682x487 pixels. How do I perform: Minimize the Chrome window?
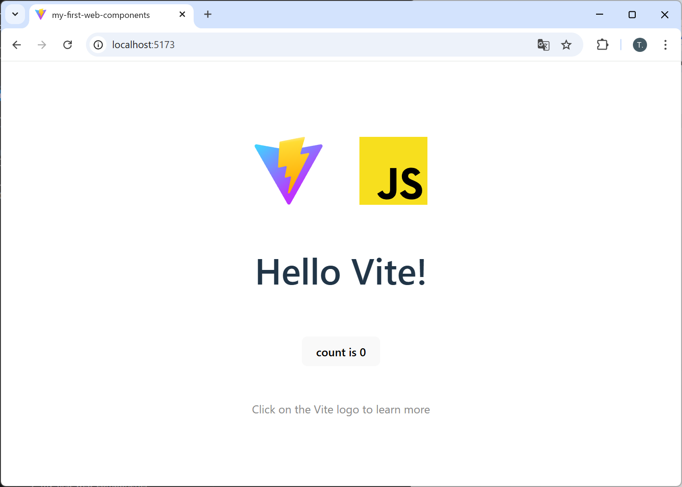(600, 15)
